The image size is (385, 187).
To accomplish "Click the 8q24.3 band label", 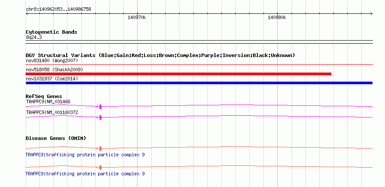I will coord(34,37).
